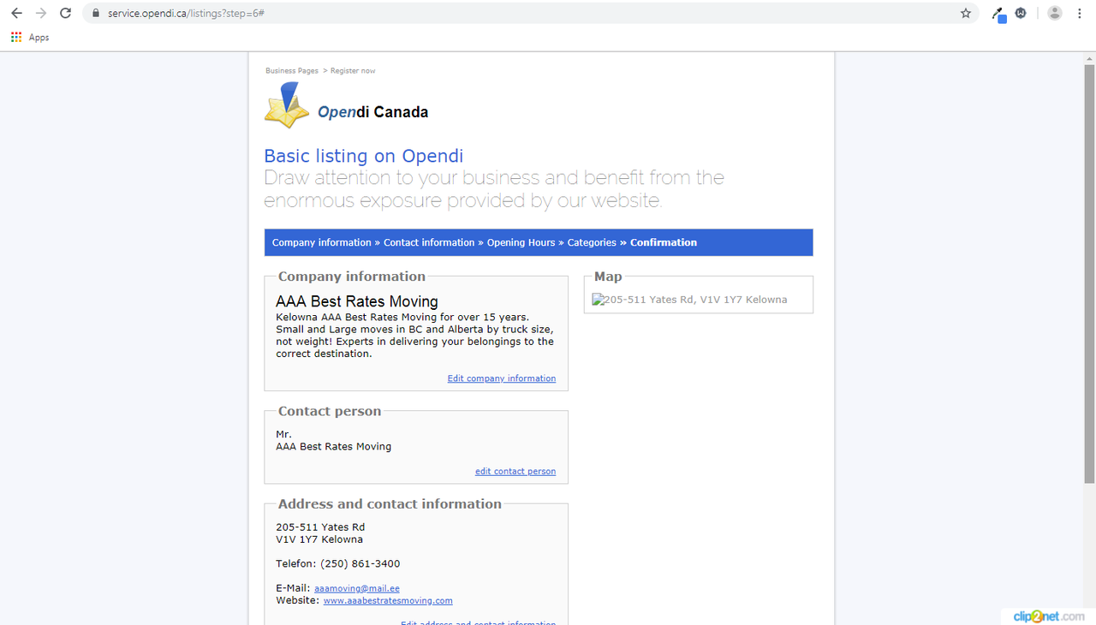Go back to the previous page
The height and width of the screenshot is (625, 1096).
click(16, 14)
